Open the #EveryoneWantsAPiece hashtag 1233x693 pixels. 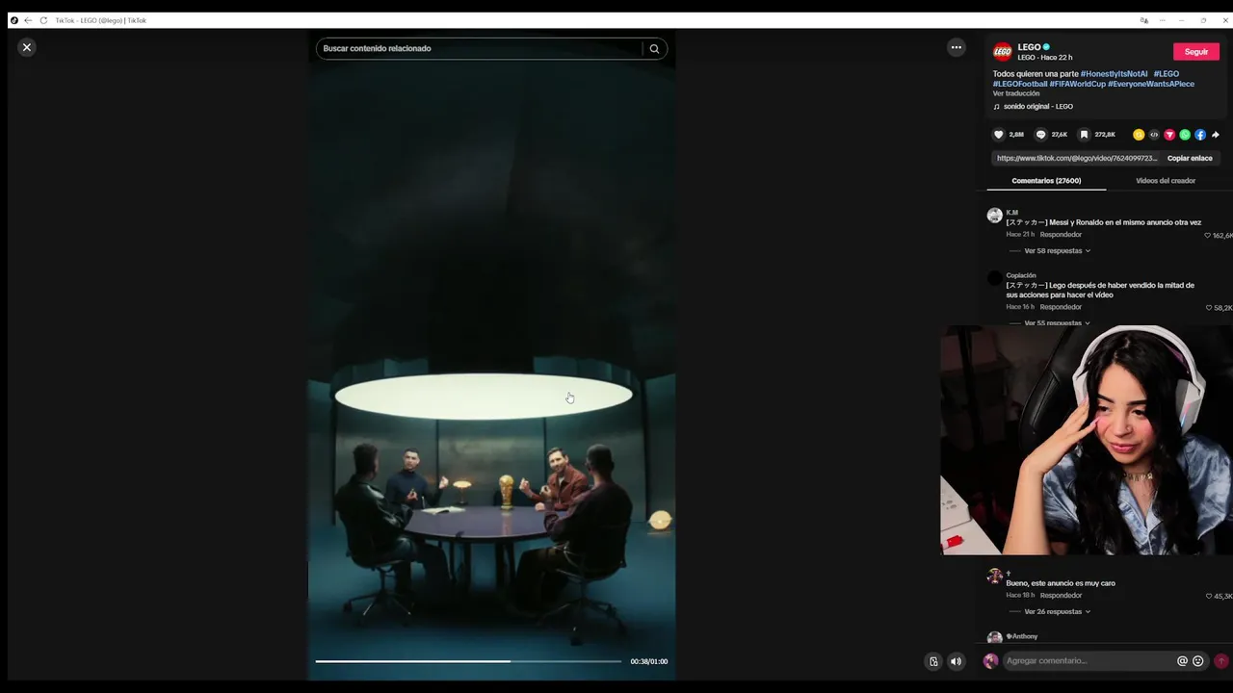tap(1151, 84)
